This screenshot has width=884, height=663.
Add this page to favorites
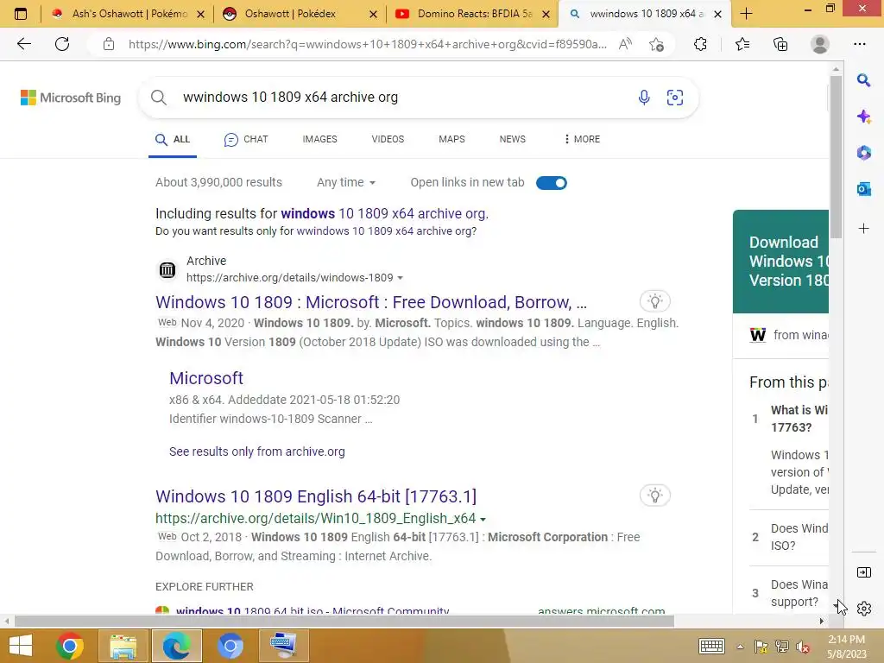656,44
